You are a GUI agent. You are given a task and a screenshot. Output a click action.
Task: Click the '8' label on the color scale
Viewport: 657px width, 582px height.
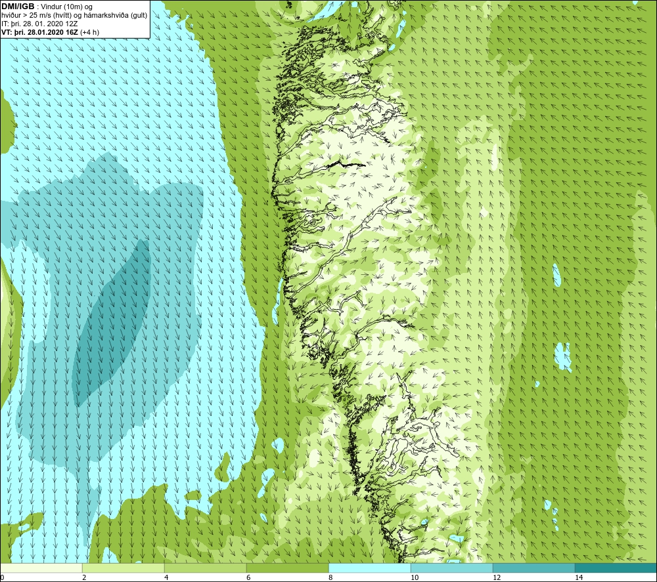click(x=330, y=577)
